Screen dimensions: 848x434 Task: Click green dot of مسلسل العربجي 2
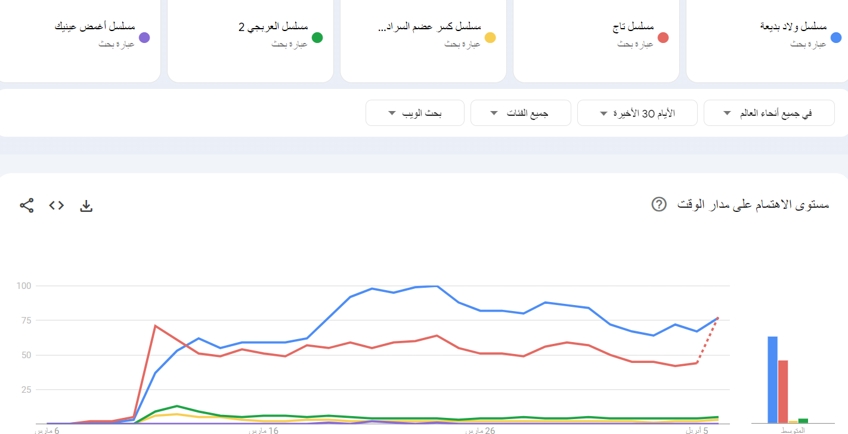click(x=317, y=38)
